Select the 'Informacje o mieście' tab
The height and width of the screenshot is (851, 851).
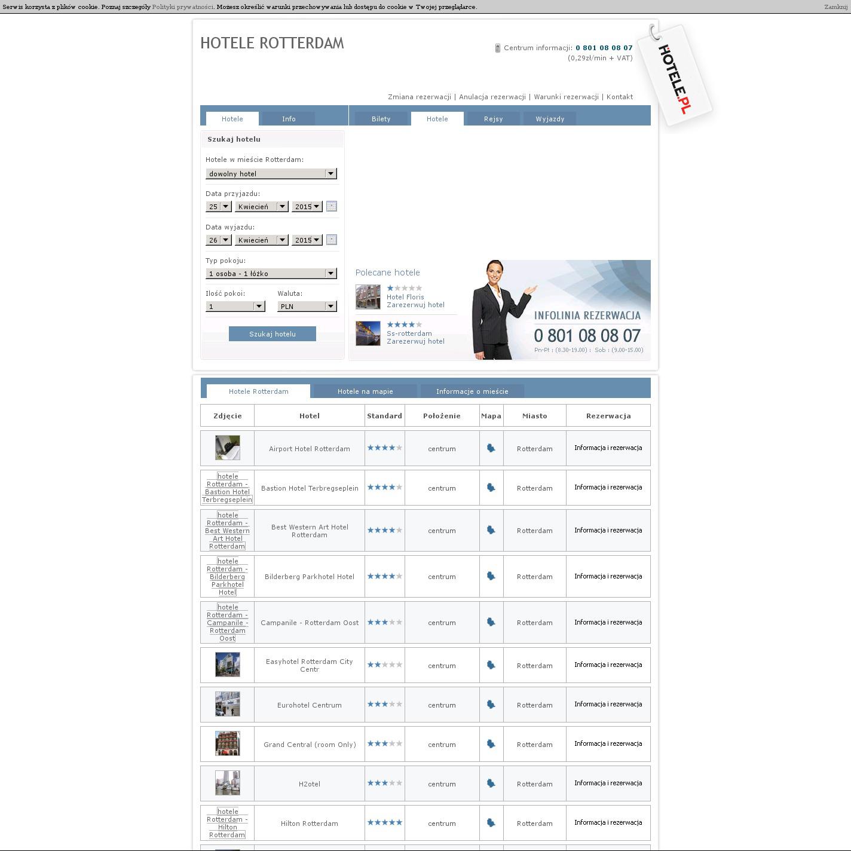point(472,391)
